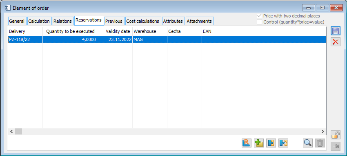Screen dimensions: 347x156
Task: Select the Reservations tab
Action: (x=89, y=20)
